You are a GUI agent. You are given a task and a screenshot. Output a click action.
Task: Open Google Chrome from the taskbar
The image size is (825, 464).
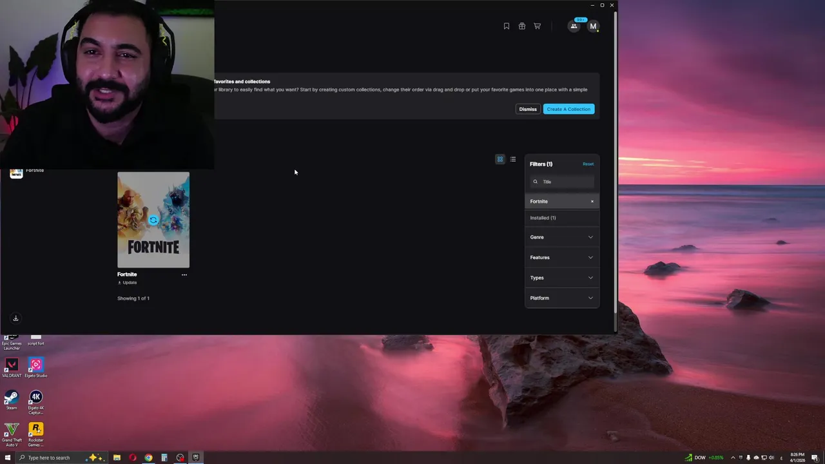(148, 458)
